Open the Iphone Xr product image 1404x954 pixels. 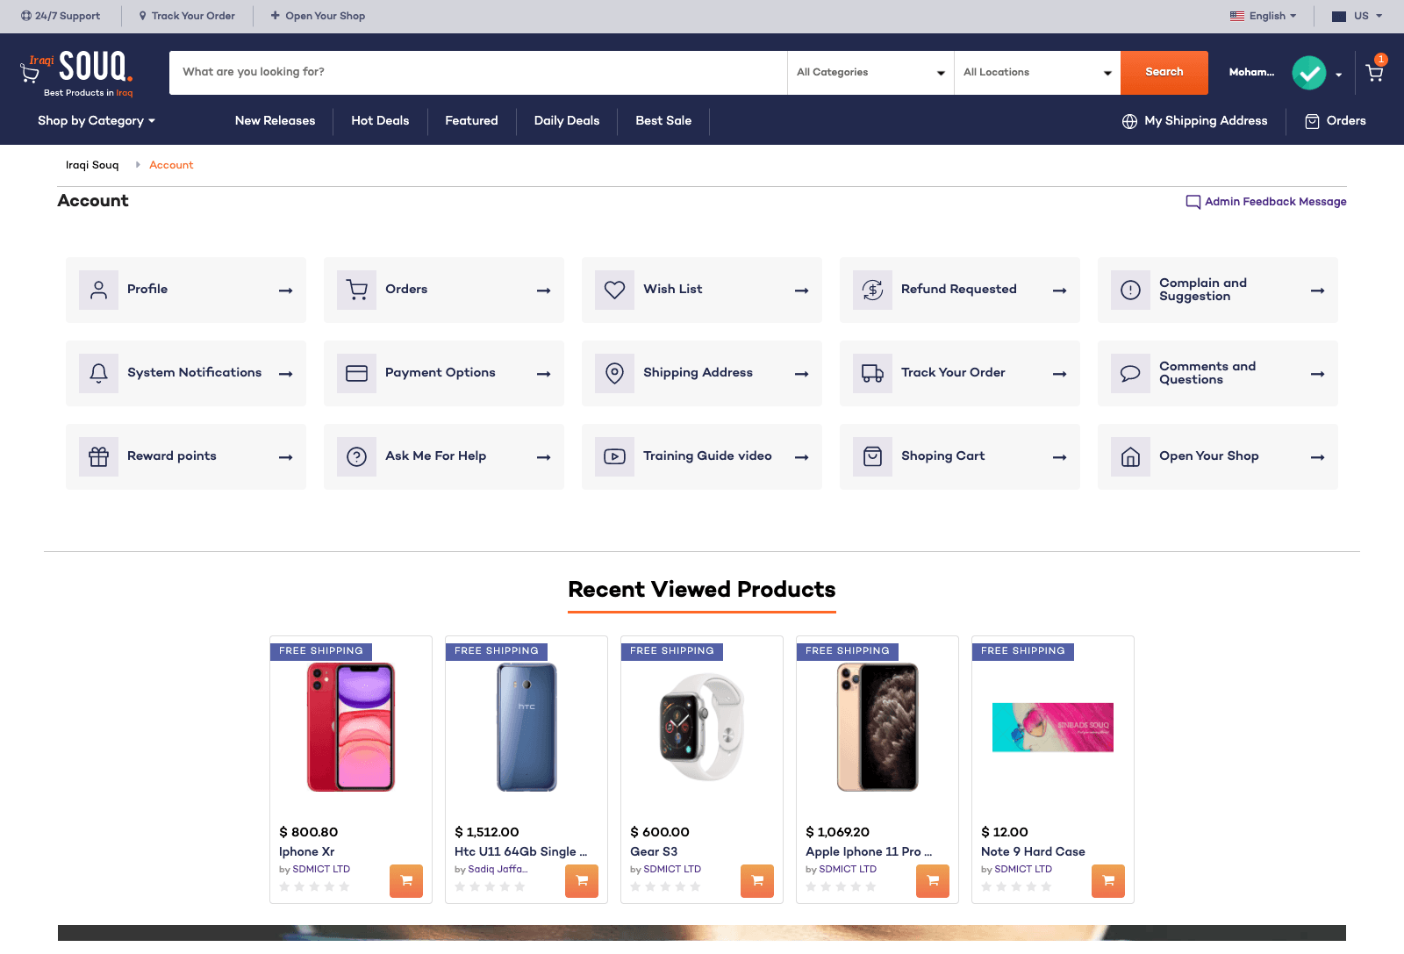[351, 727]
